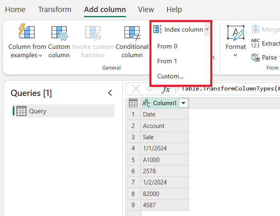Select the cell containing 2578
The height and width of the screenshot is (216, 280).
pos(165,171)
